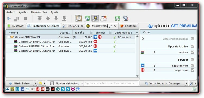Toggle the auto-reconnect toolbar icon
This screenshot has width=204, height=98.
87,18
